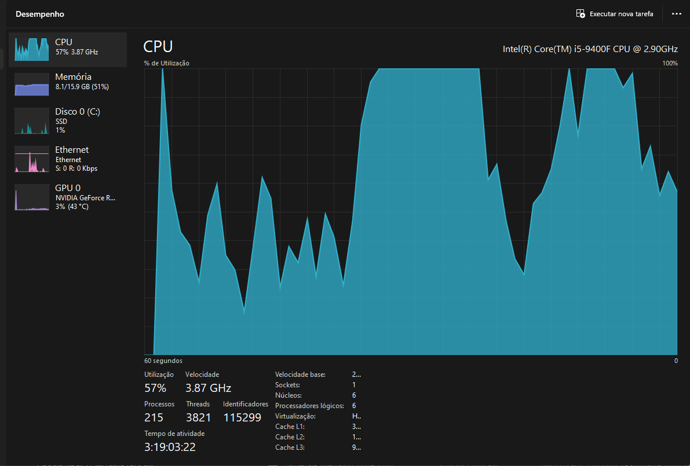Click the Executar nova tarefa button
The image size is (690, 466).
tap(614, 13)
